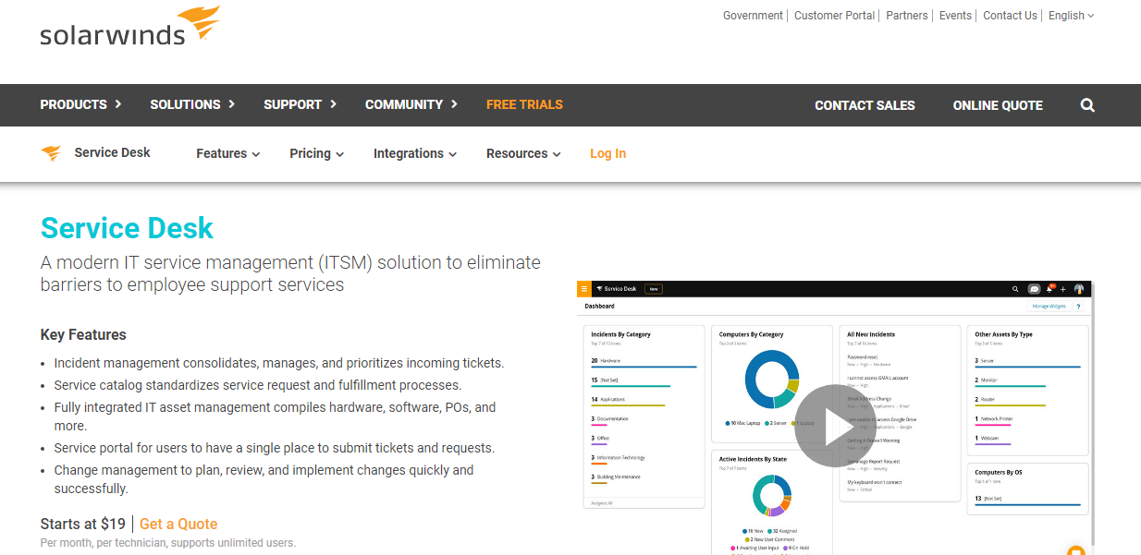Expand the Features dropdown
1141x555 pixels.
[x=228, y=153]
